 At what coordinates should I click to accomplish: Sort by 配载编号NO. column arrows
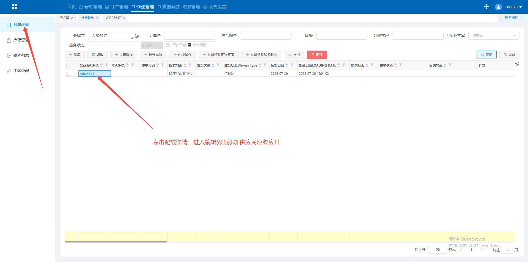[x=101, y=65]
